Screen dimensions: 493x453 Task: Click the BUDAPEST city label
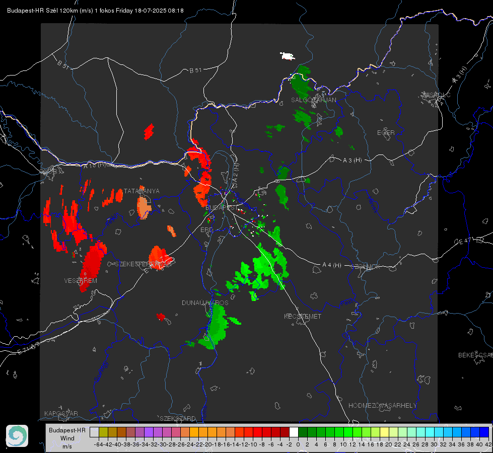point(222,208)
